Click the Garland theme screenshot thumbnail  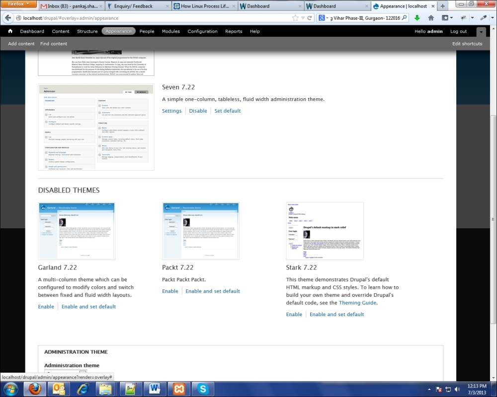click(77, 231)
